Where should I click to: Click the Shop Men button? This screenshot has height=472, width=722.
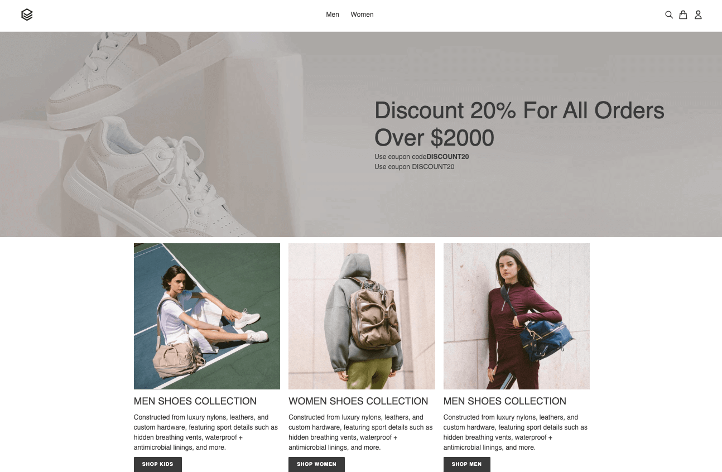tap(467, 464)
